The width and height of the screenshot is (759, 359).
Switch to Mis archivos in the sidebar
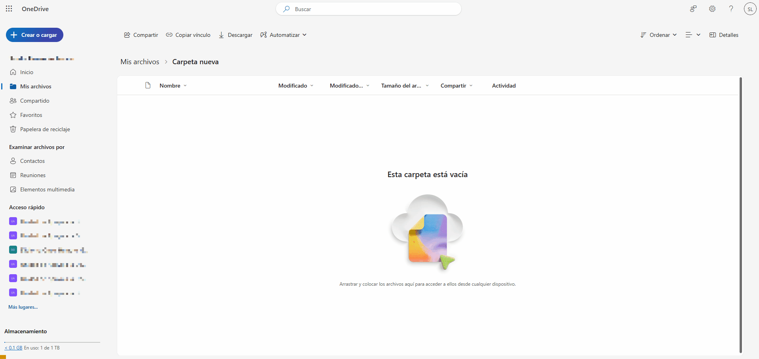[36, 86]
